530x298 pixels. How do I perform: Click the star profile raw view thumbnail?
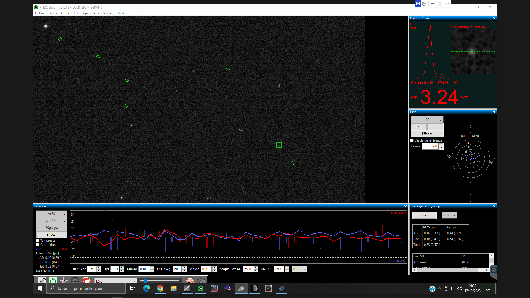(473, 52)
